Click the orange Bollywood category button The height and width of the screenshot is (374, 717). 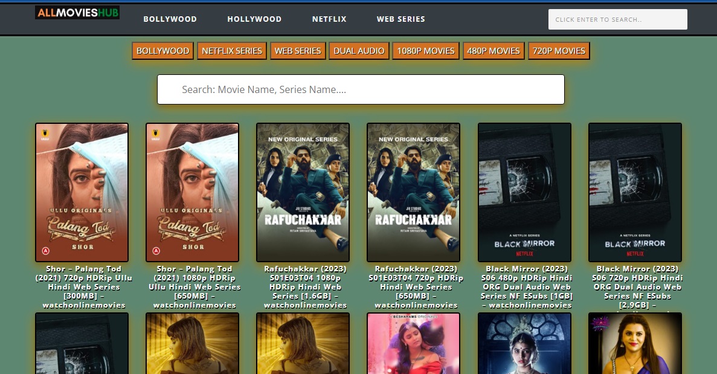tap(162, 51)
